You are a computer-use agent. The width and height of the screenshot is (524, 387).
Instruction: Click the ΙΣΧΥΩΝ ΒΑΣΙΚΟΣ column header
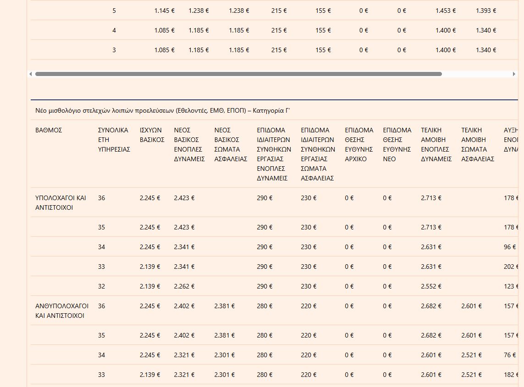tap(152, 135)
